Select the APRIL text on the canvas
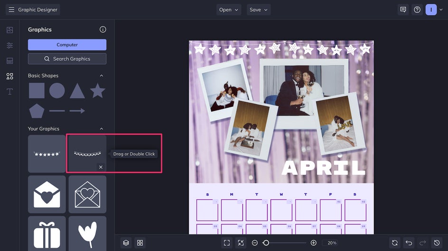Image resolution: width=448 pixels, height=251 pixels. 324,168
